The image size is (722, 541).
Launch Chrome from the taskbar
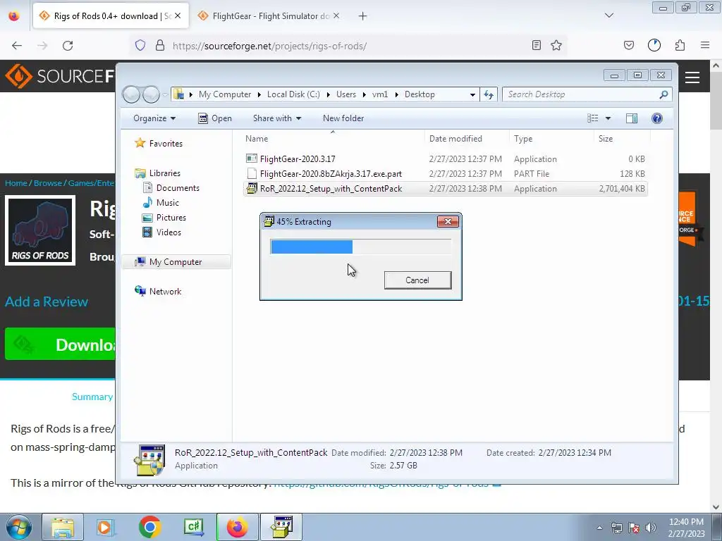tap(149, 527)
